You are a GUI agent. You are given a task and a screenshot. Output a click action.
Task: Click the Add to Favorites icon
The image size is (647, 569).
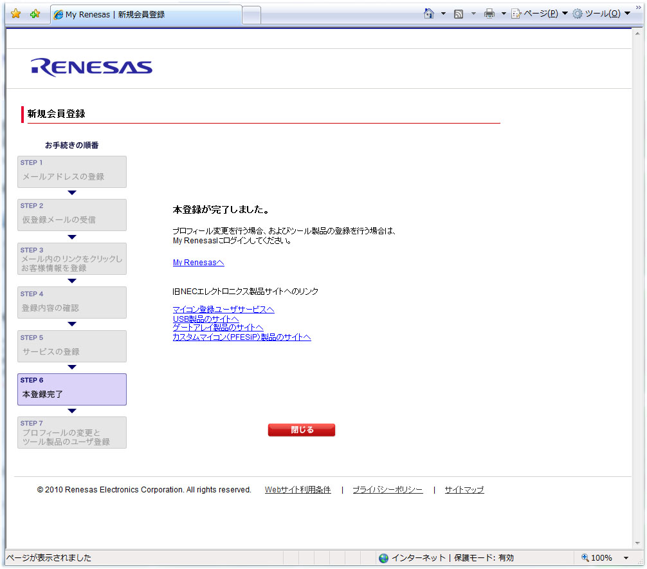(x=35, y=14)
